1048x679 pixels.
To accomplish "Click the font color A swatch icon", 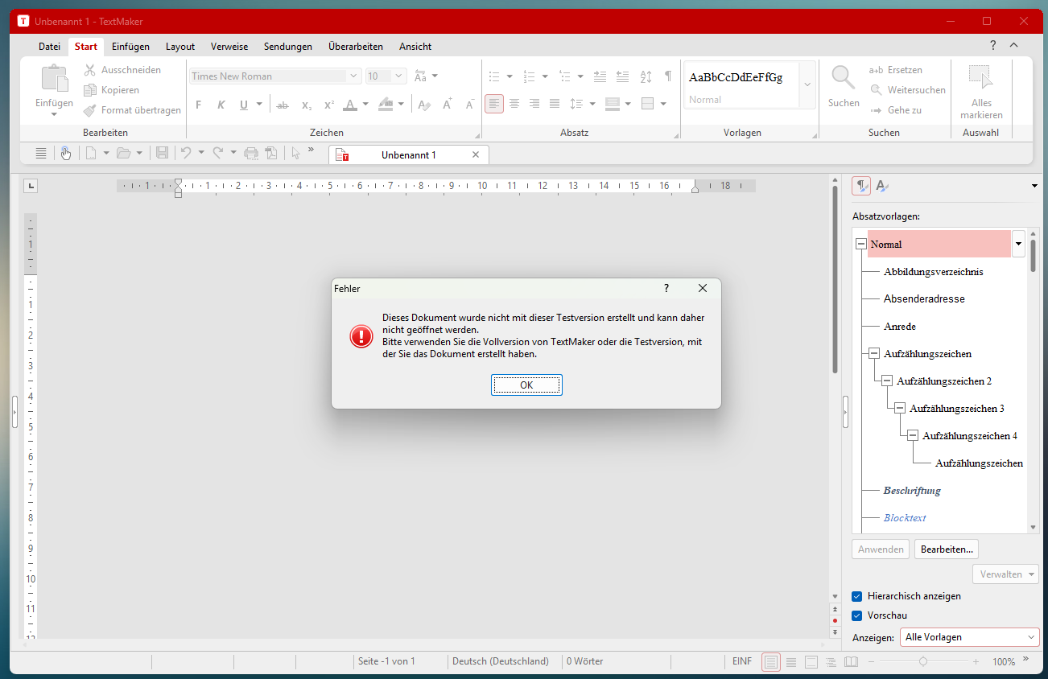I will 350,105.
